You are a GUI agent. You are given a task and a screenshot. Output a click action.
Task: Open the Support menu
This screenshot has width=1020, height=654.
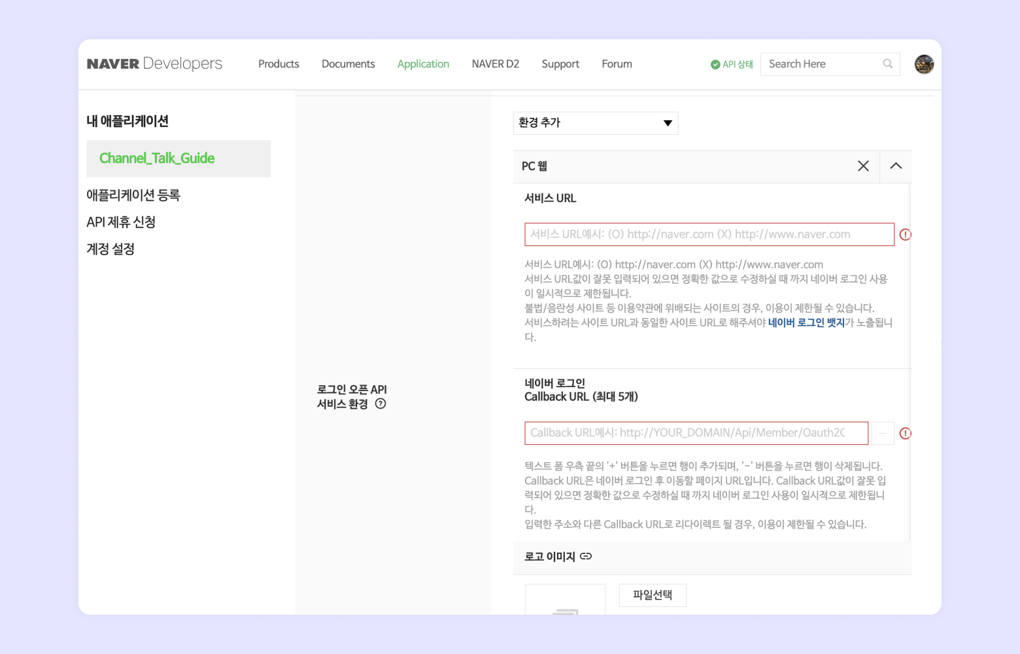560,64
